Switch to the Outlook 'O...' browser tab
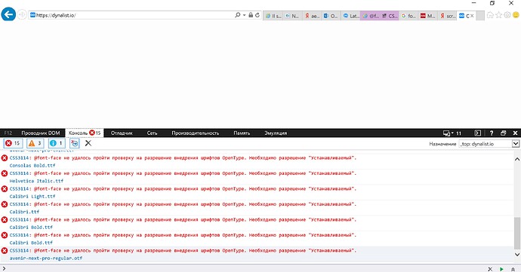Viewport: 521px width, 272px height. pos(331,16)
